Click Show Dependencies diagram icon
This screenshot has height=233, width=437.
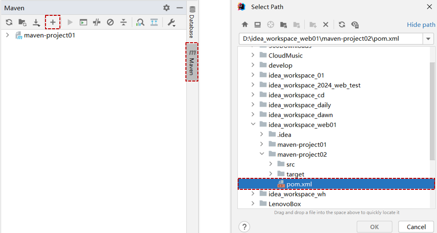point(140,22)
